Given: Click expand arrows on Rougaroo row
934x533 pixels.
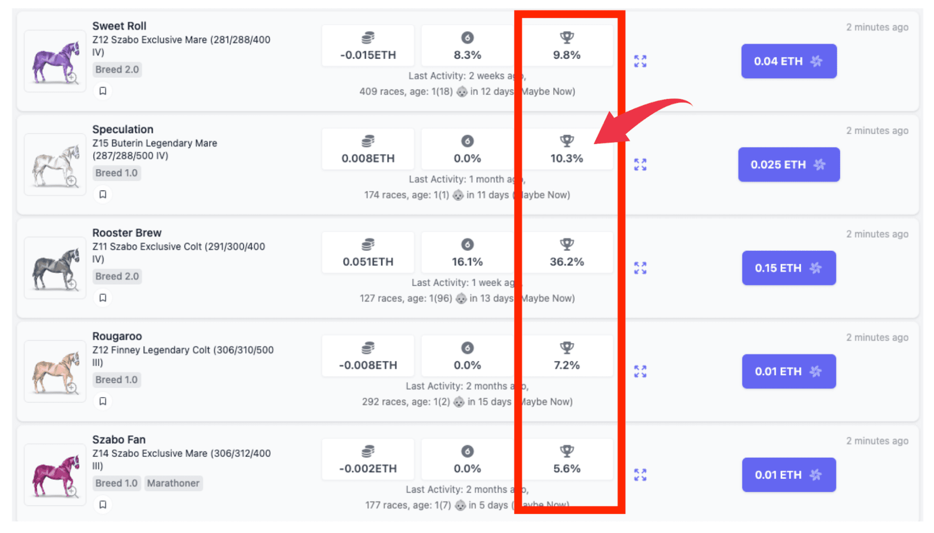Looking at the screenshot, I should [640, 371].
